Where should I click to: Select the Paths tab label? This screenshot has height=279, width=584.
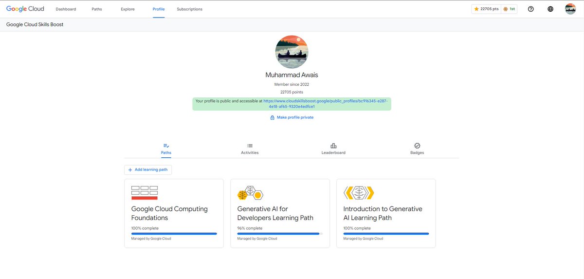pyautogui.click(x=166, y=152)
